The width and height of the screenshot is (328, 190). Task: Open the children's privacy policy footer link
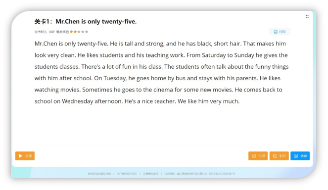(150, 174)
